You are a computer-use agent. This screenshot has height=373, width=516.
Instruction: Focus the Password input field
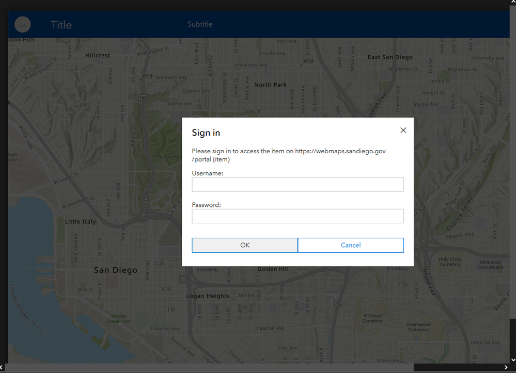298,216
